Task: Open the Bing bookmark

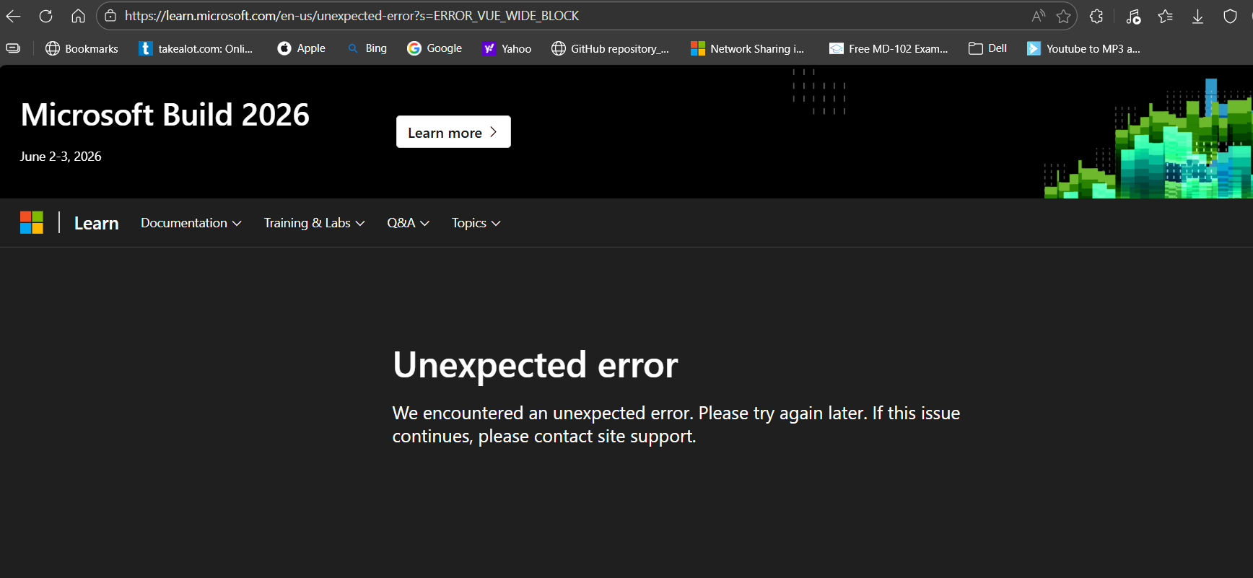Action: click(367, 48)
